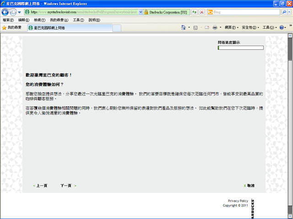The height and width of the screenshot is (219, 293).
Task: Click the browser Back arrow button
Action: coord(5,12)
